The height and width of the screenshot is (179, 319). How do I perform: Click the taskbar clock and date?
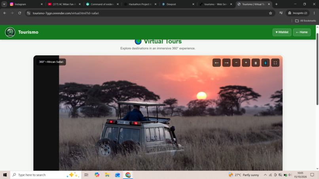[300, 175]
